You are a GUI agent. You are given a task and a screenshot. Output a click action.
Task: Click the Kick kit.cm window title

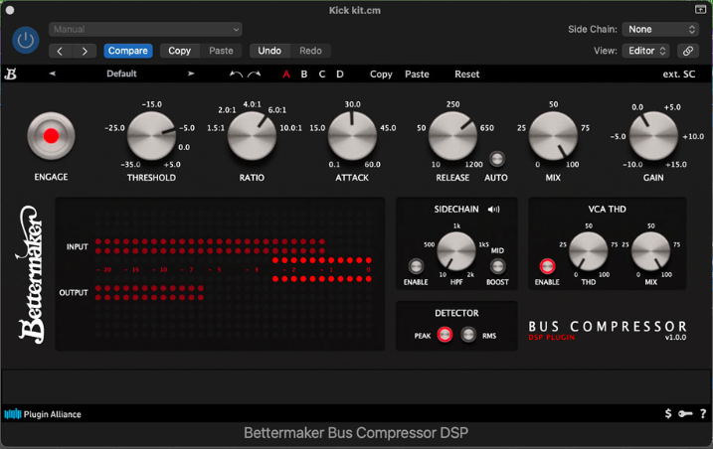tap(355, 10)
